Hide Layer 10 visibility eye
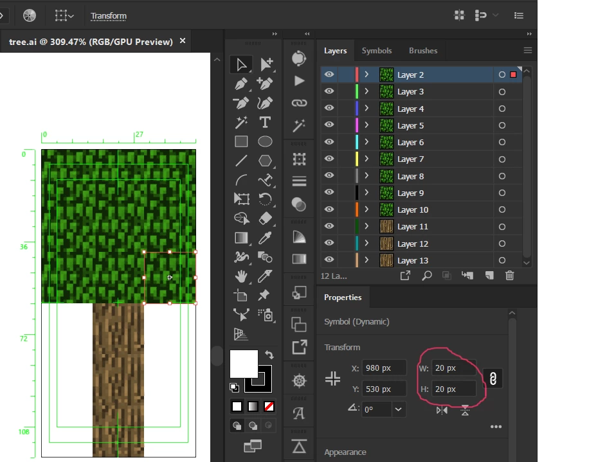 coord(329,209)
